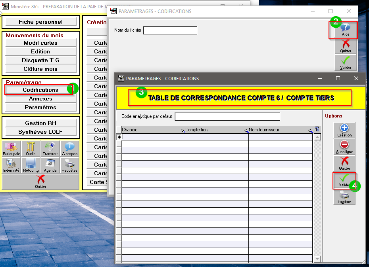
Task: Click Création option with plus icon
Action: 344,130
